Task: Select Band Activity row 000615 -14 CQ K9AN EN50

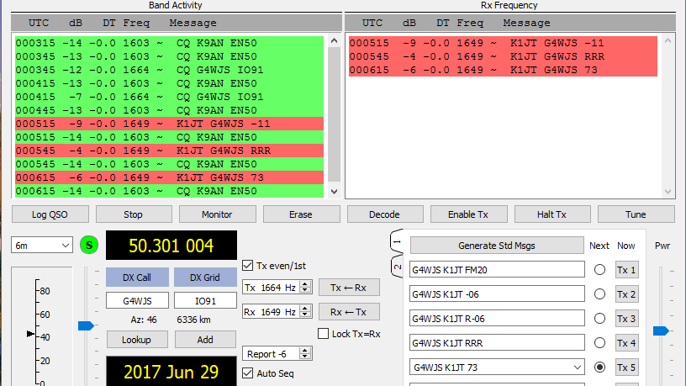Action: [x=169, y=191]
